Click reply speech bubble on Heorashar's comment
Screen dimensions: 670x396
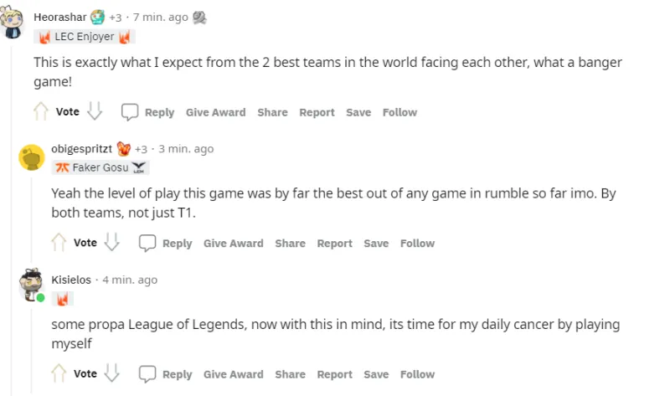coord(130,112)
